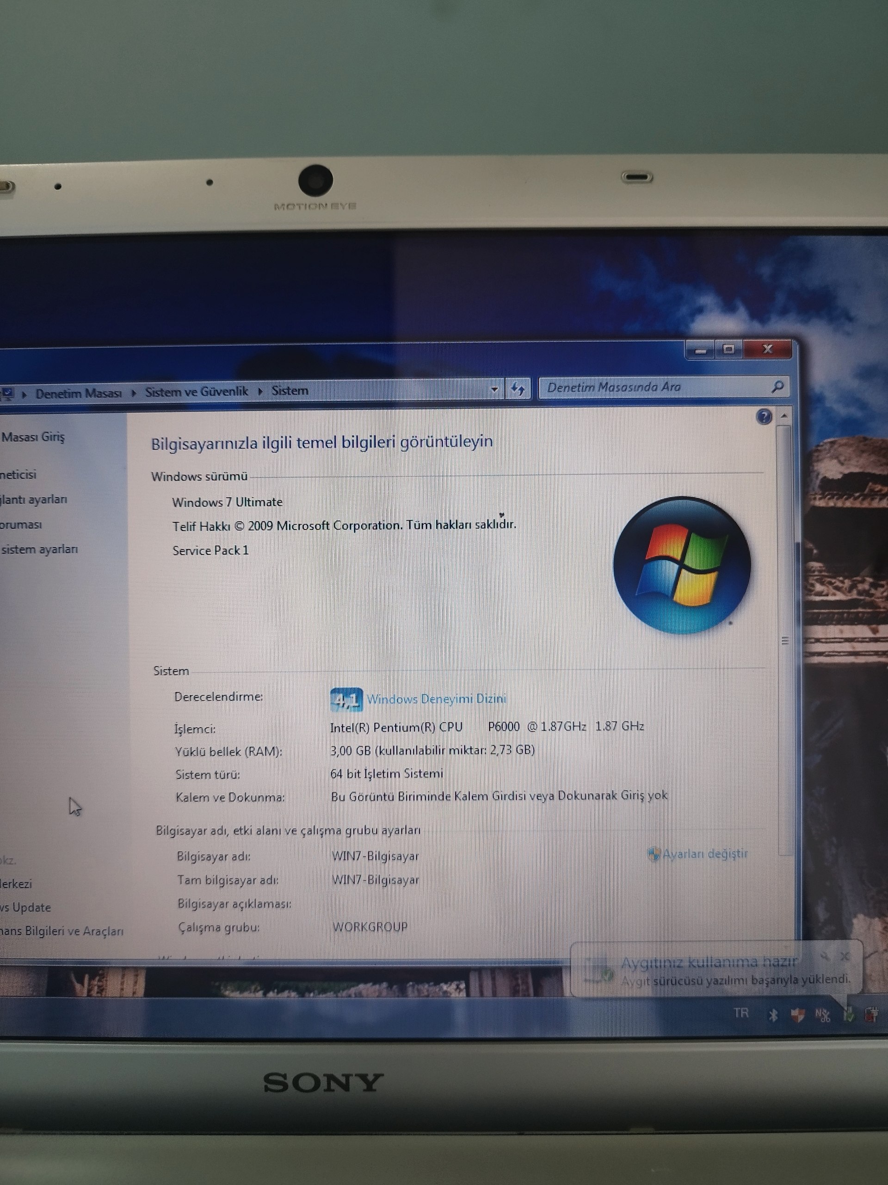Click the Windows 7 Ultimate text
The image size is (888, 1185).
point(227,502)
